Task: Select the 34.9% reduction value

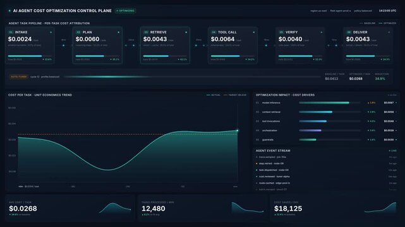Action: [380, 79]
